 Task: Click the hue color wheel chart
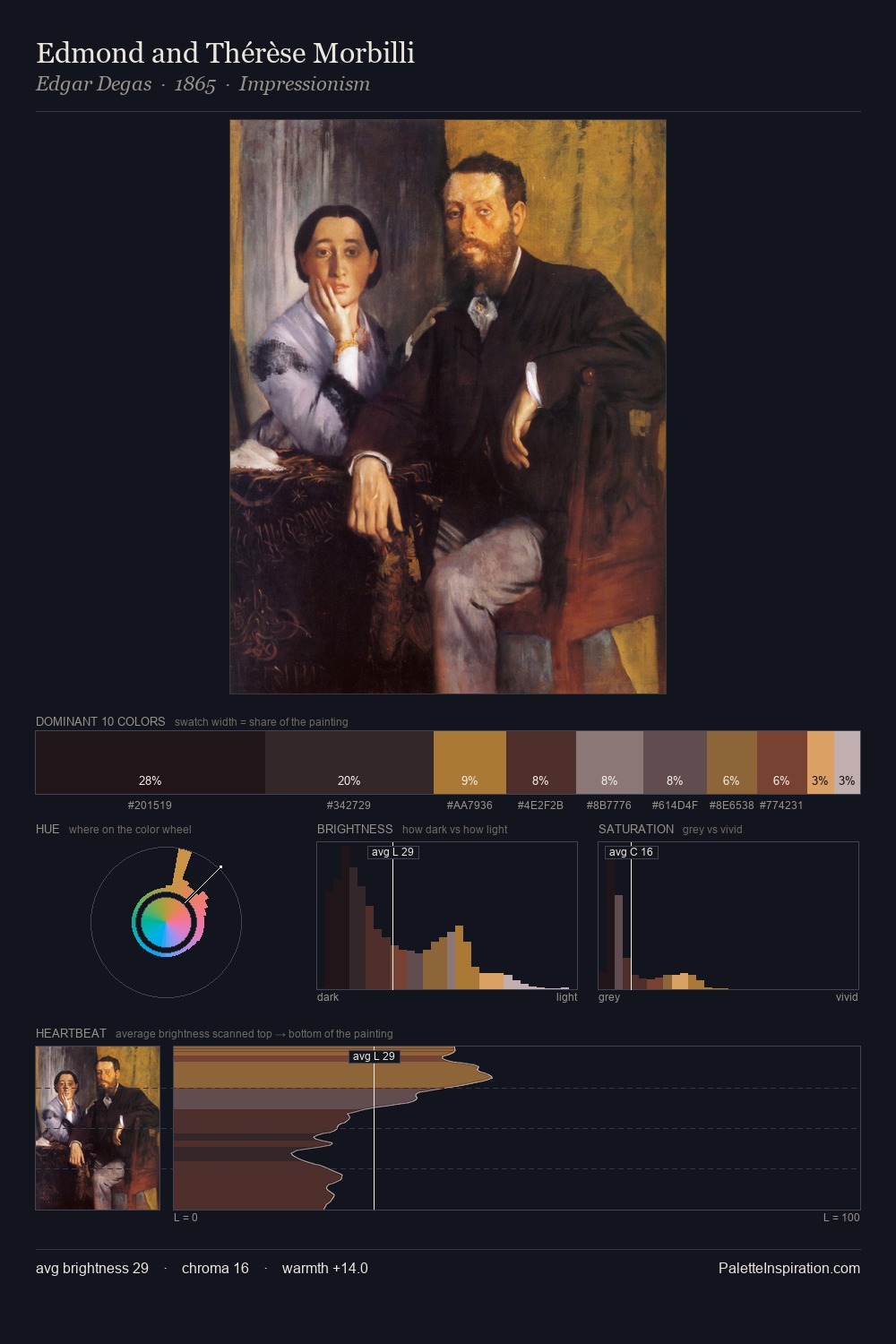click(166, 922)
